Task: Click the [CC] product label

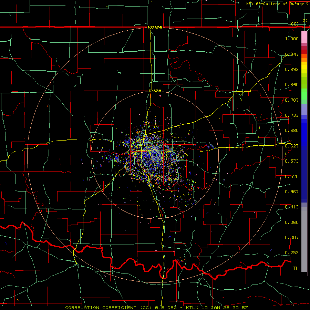Action: (x=294, y=24)
